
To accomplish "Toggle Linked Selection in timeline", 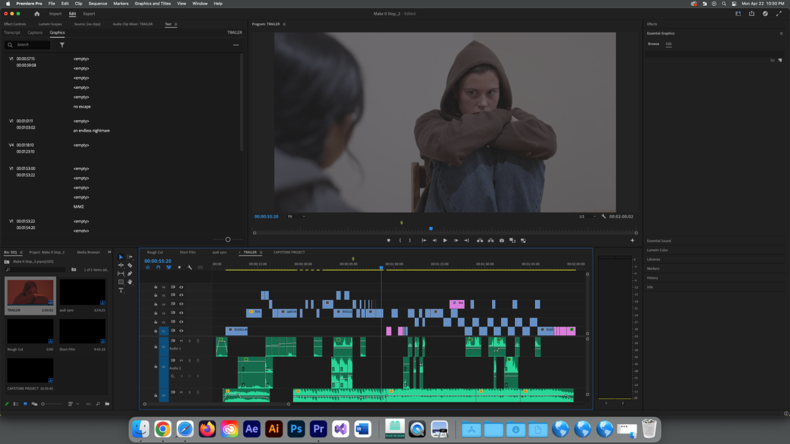I will point(169,267).
